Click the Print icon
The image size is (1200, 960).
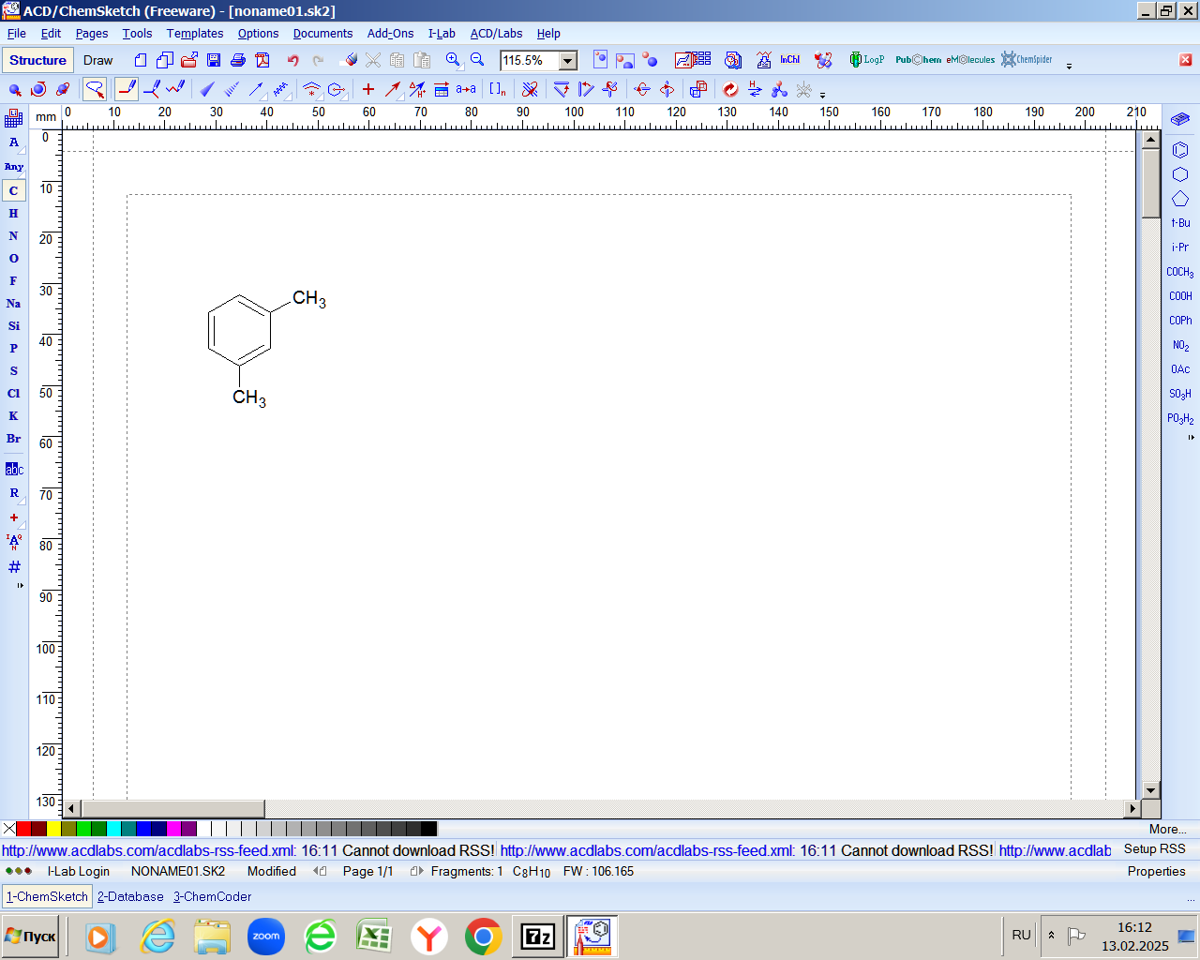pyautogui.click(x=238, y=60)
